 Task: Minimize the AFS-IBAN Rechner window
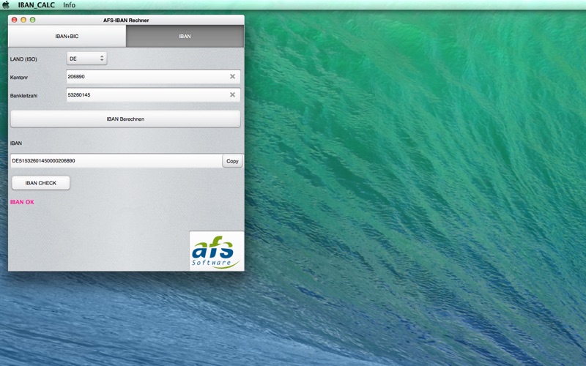coord(23,20)
